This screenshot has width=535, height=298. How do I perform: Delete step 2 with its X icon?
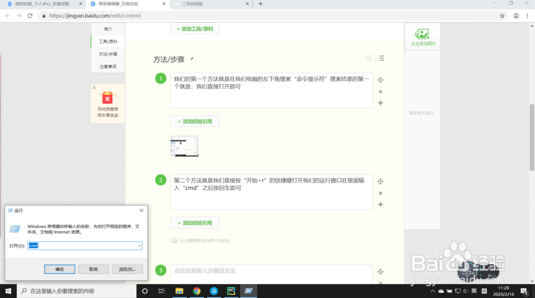click(x=380, y=193)
